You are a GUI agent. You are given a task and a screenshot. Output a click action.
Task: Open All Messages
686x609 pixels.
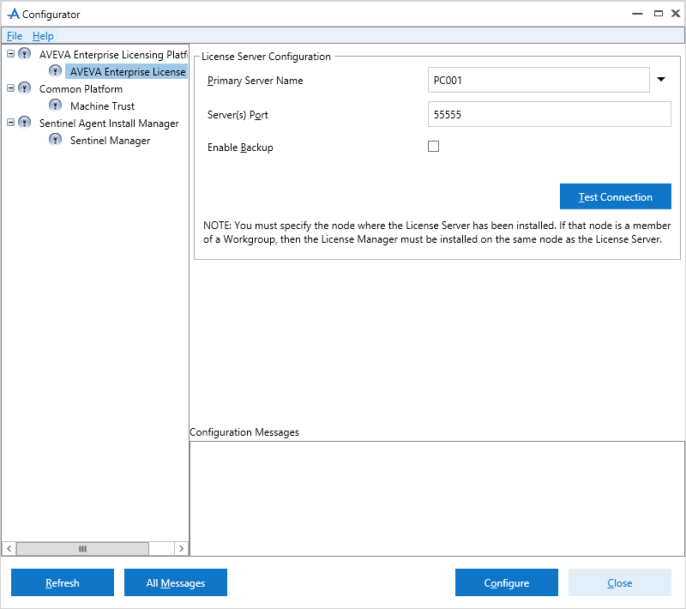[x=176, y=582]
